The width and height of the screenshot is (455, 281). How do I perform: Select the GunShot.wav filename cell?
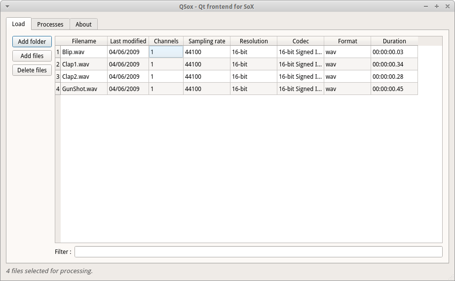[x=84, y=89]
